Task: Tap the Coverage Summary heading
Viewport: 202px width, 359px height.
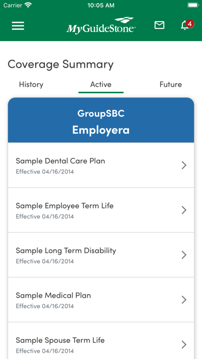Action: 61,64
